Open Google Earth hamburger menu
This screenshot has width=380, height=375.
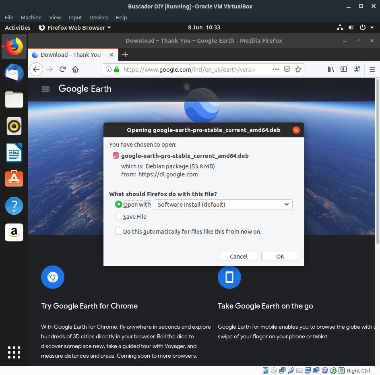46,89
